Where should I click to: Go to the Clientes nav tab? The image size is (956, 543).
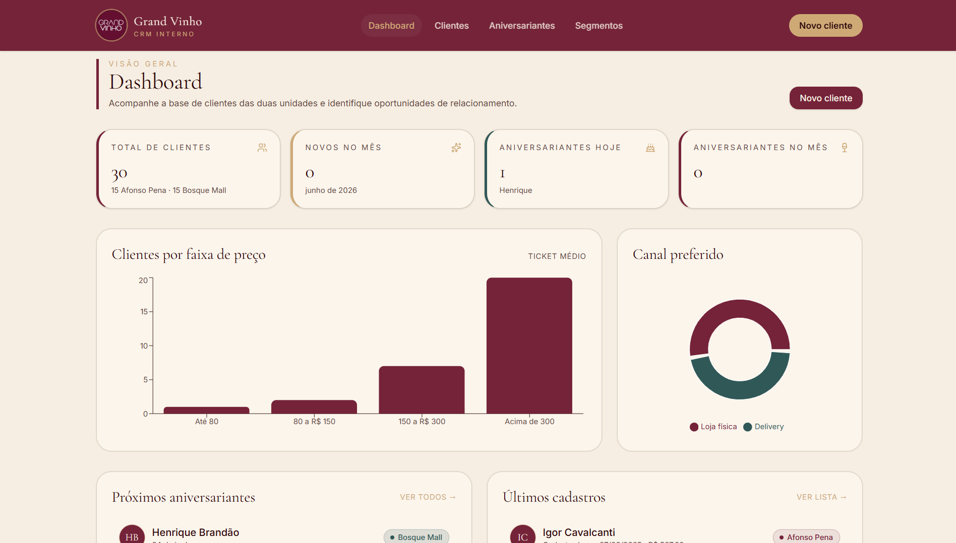452,26
